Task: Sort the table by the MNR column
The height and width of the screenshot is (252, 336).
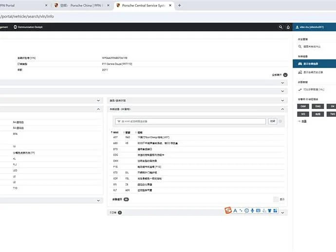Action: 115,132
